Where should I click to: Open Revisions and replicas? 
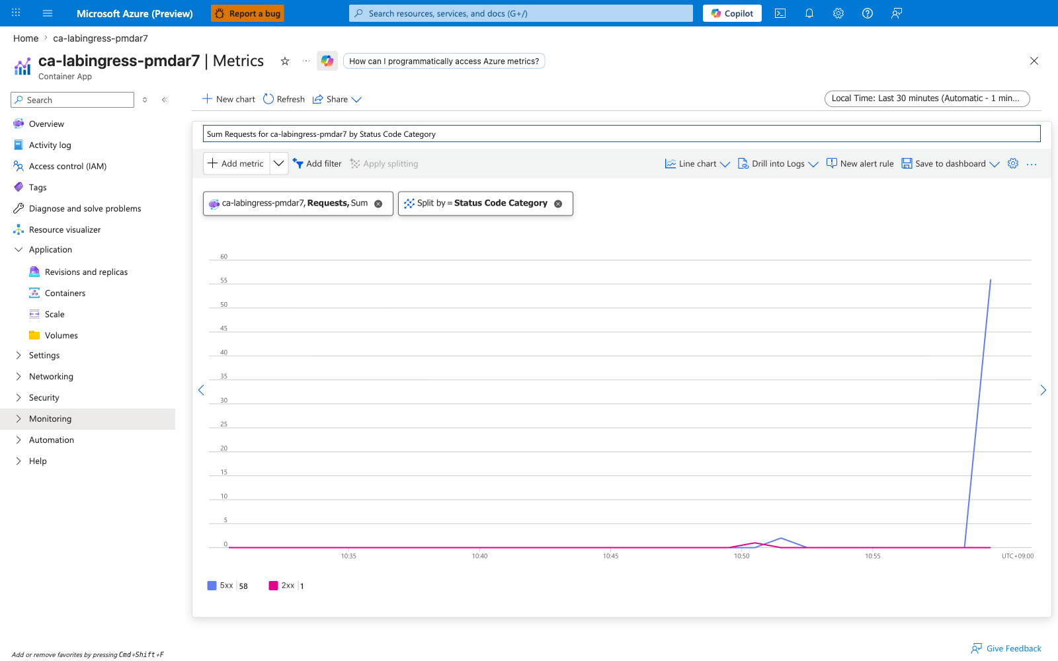[87, 272]
